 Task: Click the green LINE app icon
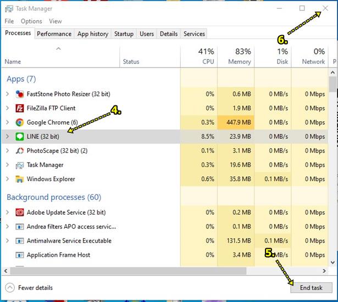pos(20,137)
